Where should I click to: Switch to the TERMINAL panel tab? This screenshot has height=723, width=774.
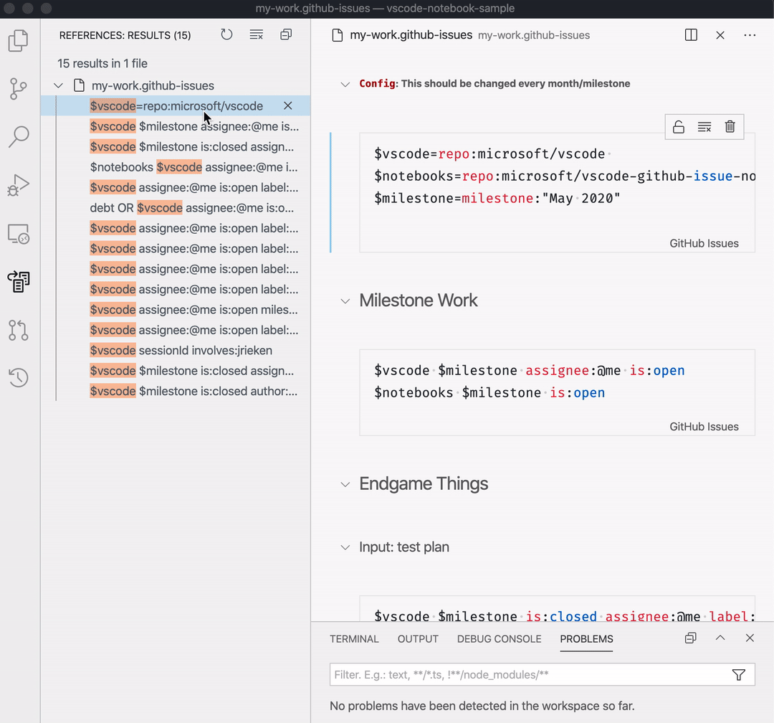[x=354, y=639]
